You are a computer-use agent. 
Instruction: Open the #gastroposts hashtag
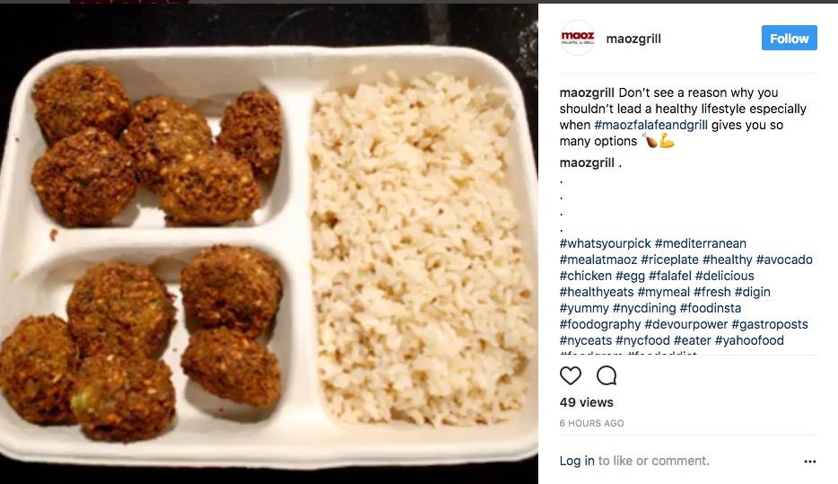[x=770, y=325]
